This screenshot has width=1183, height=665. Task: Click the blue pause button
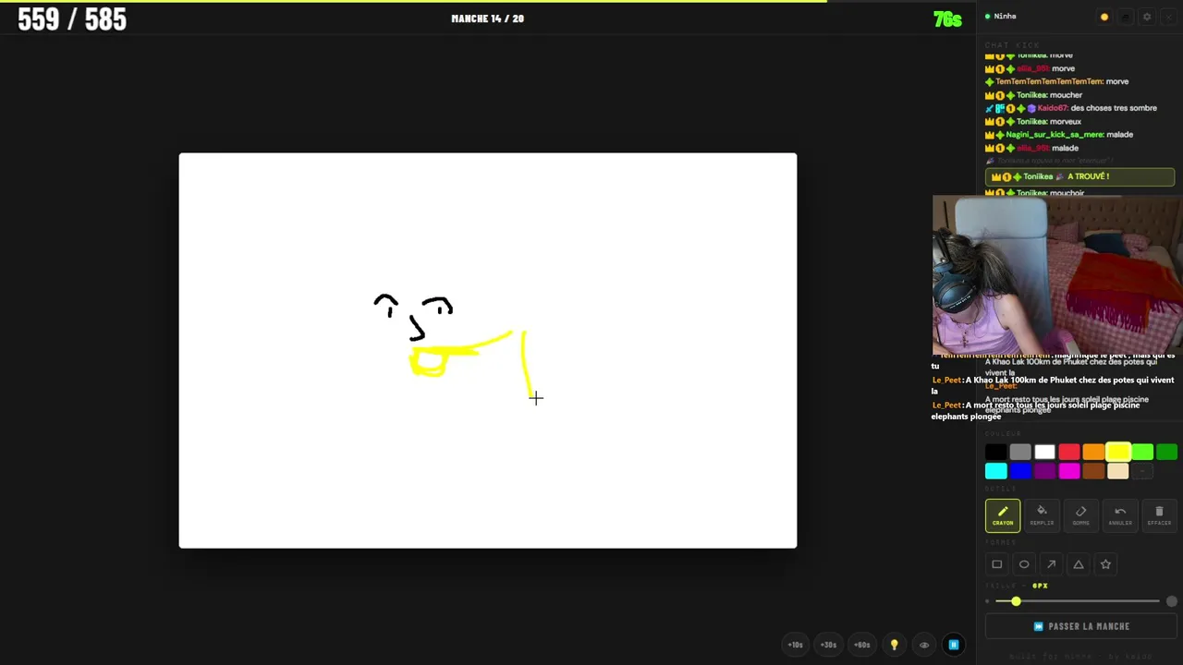954,645
